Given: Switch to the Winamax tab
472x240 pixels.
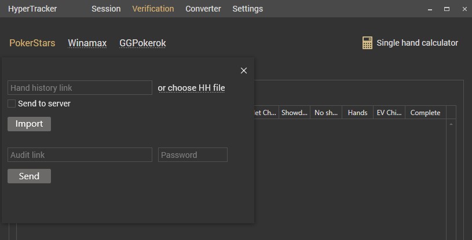Looking at the screenshot, I should coord(87,43).
